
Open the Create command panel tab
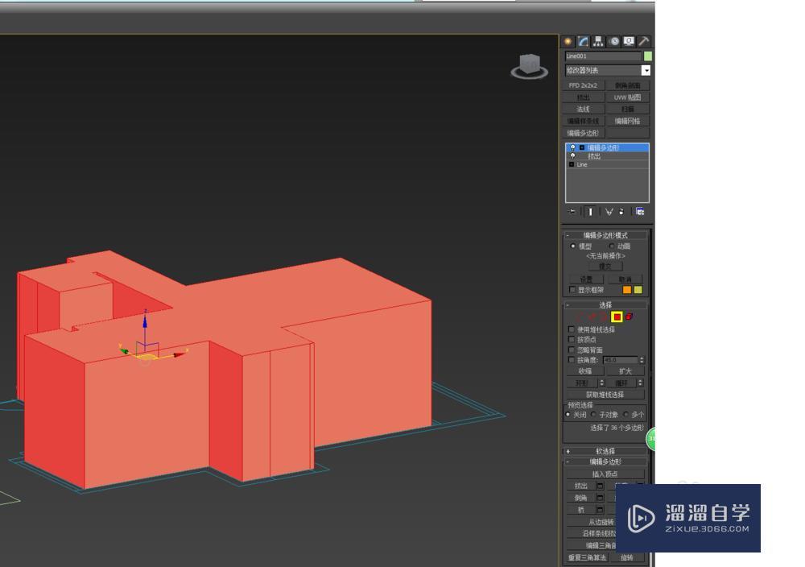568,42
